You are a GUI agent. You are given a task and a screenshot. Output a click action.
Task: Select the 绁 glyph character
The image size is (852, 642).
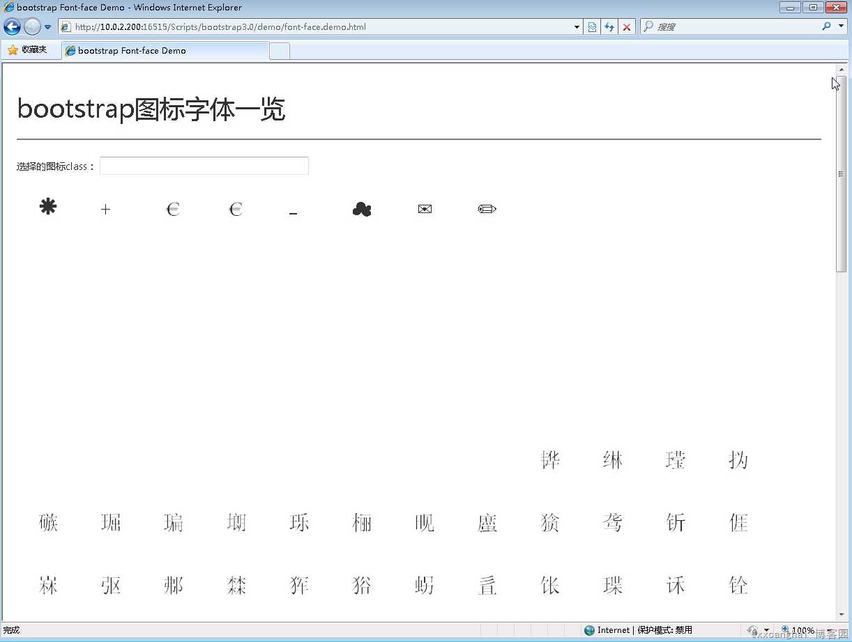pyautogui.click(x=613, y=460)
